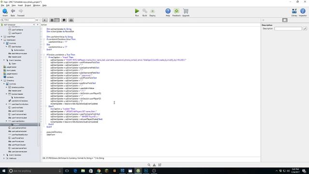Viewport: 309px width, 174px height.
Task: Switch to the left editor view toggle
Action: 52,20
